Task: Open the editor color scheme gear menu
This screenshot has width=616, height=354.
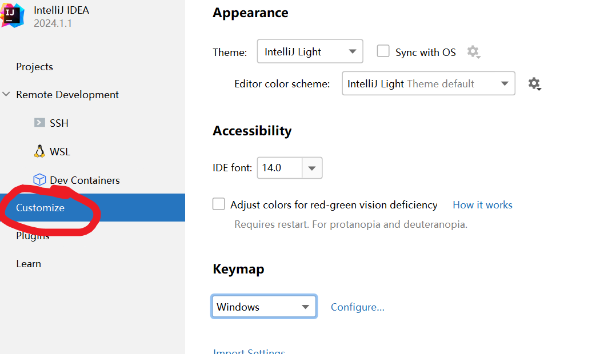Action: [x=534, y=84]
